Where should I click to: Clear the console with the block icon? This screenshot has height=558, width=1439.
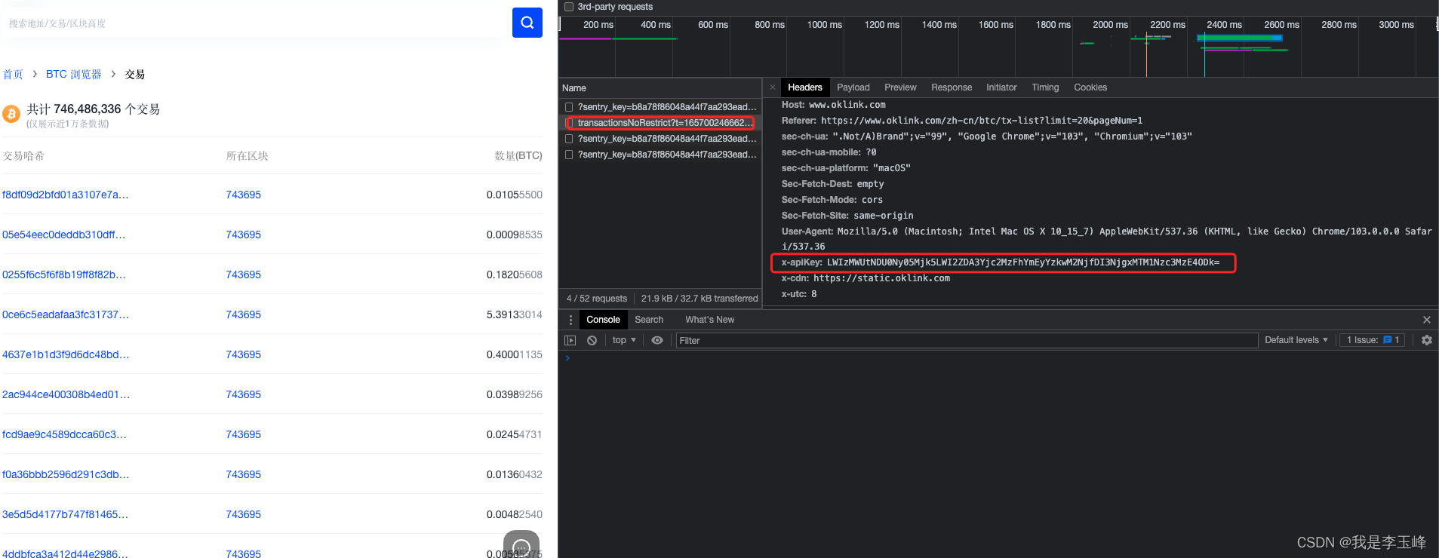pyautogui.click(x=592, y=341)
